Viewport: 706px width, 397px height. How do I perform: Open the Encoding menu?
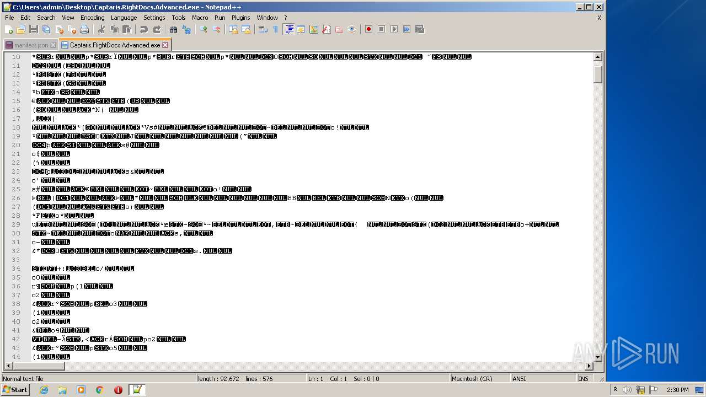(92, 18)
